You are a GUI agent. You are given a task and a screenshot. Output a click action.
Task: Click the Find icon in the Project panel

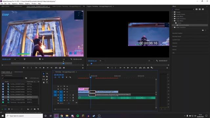click(x=31, y=109)
